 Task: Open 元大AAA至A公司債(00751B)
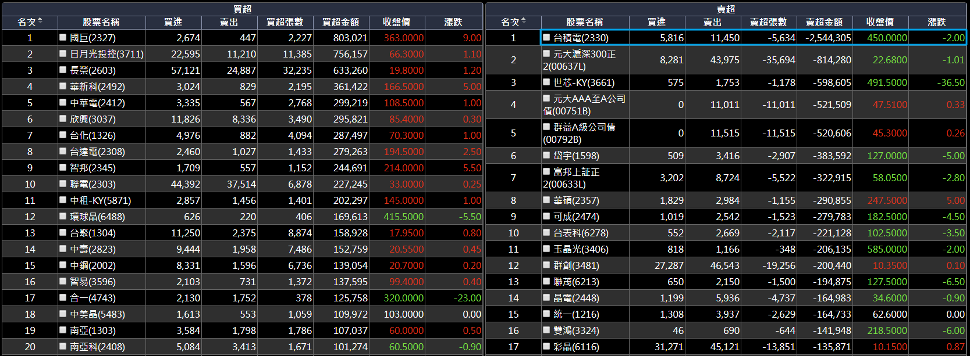click(584, 105)
